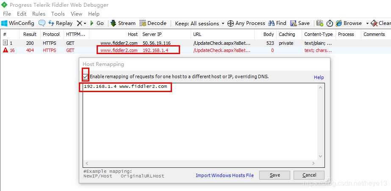Click in the host remapping text area

[x=200, y=122]
